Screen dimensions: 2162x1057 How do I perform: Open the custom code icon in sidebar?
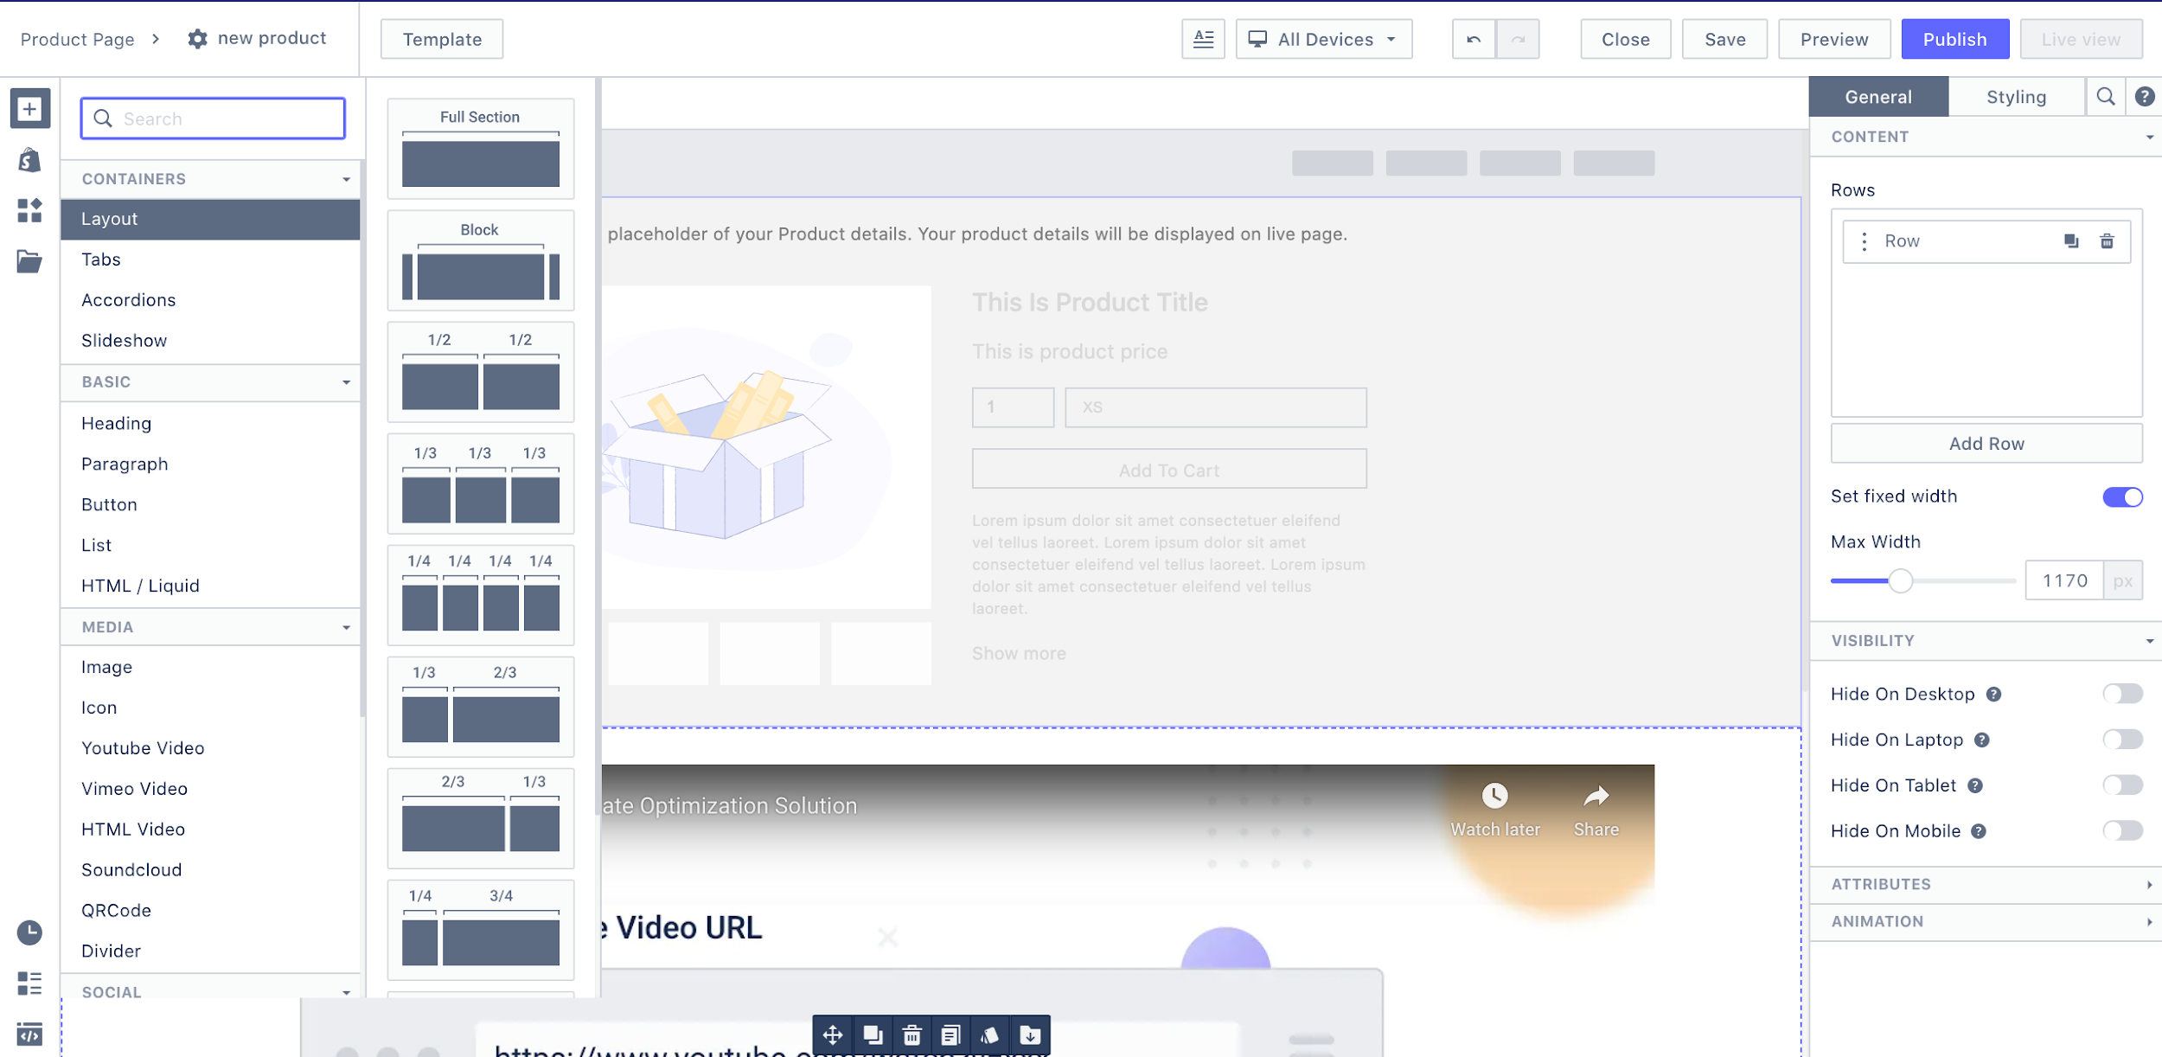tap(29, 1035)
